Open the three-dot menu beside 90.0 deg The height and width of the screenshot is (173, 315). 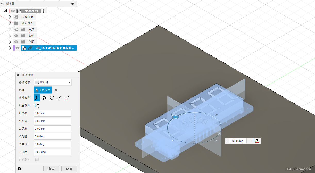pos(250,141)
